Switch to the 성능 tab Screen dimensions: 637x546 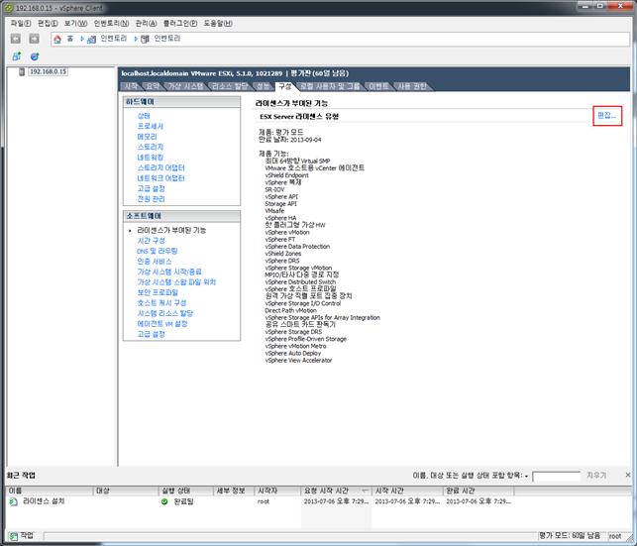pos(263,86)
